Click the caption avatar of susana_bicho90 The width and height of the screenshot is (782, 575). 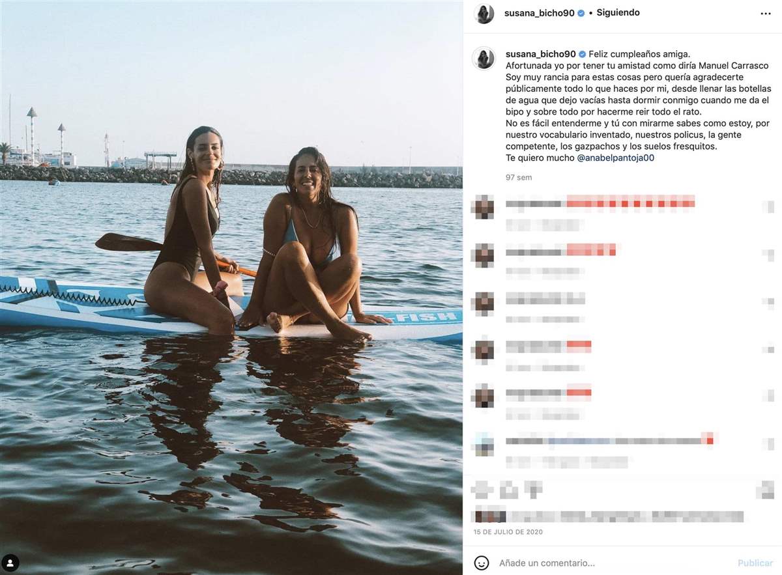[484, 58]
